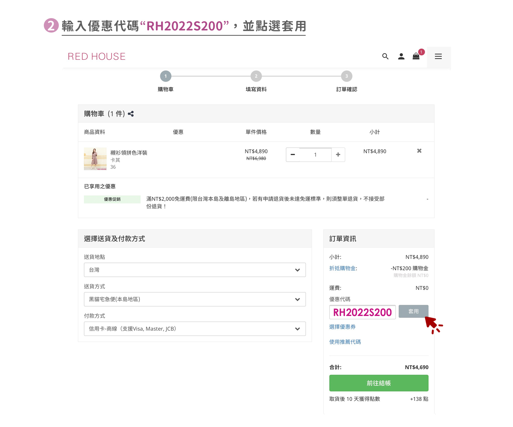This screenshot has width=513, height=427.
Task: Remove item with the X icon
Action: pos(419,151)
